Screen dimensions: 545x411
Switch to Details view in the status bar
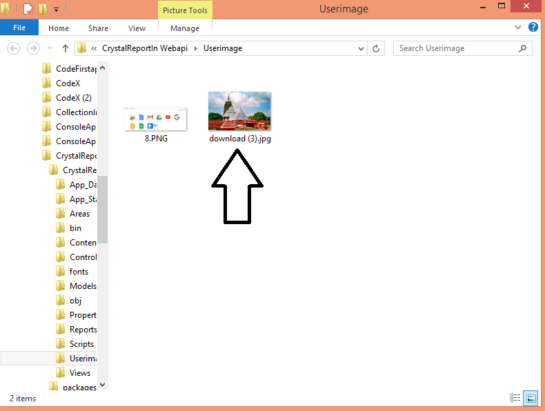tap(515, 398)
